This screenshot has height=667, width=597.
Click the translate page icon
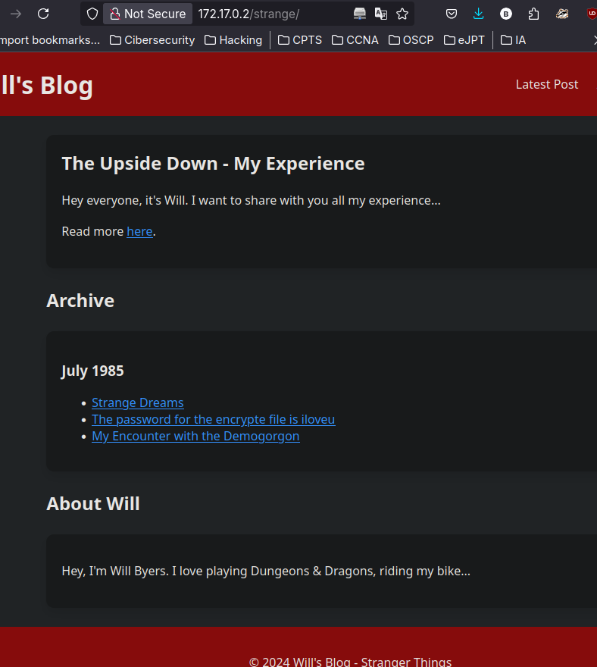click(381, 14)
